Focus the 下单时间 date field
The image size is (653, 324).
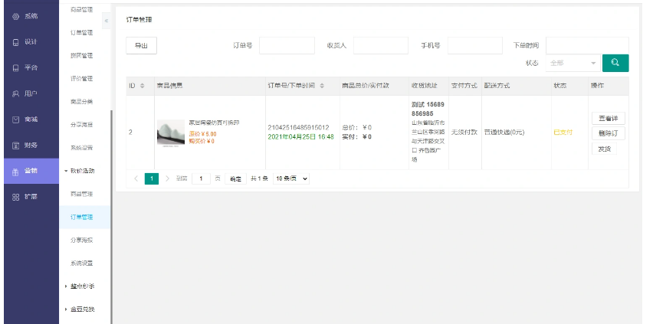pos(587,46)
